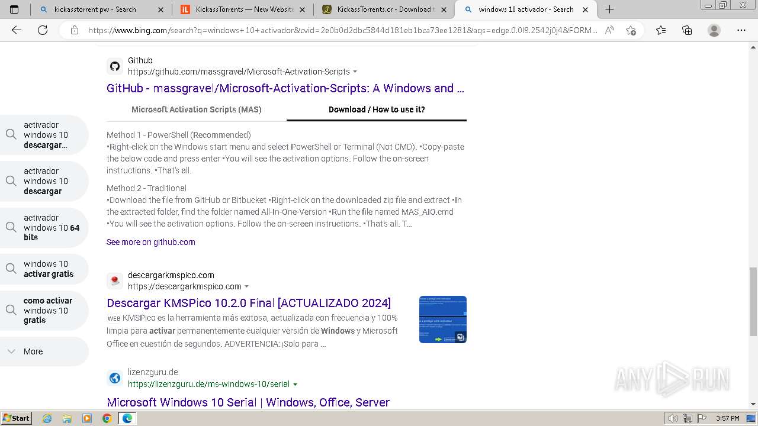Open the Action Center flag tray icon
The height and width of the screenshot is (426, 758).
click(x=702, y=418)
